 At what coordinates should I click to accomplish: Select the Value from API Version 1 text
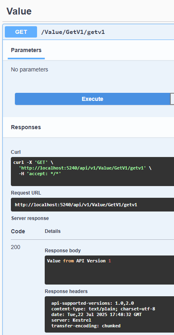coord(79,261)
